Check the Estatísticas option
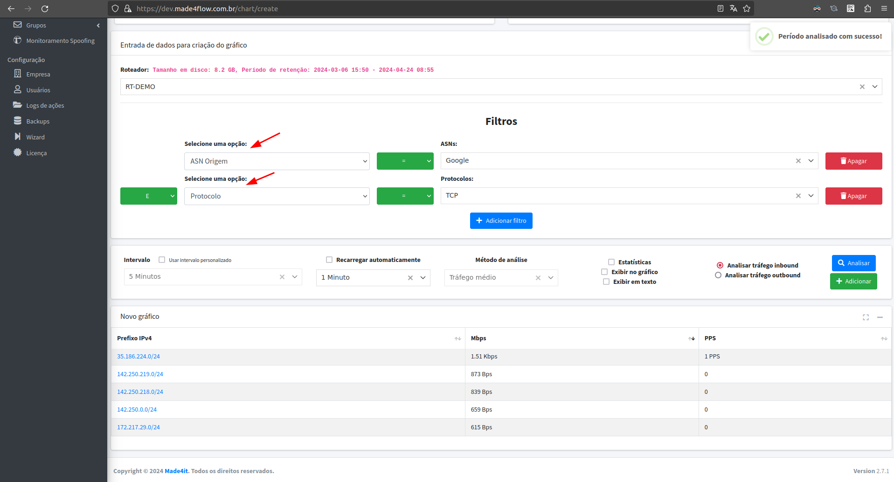The height and width of the screenshot is (482, 894). [x=611, y=262]
